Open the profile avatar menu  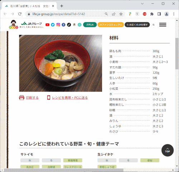click(x=166, y=14)
